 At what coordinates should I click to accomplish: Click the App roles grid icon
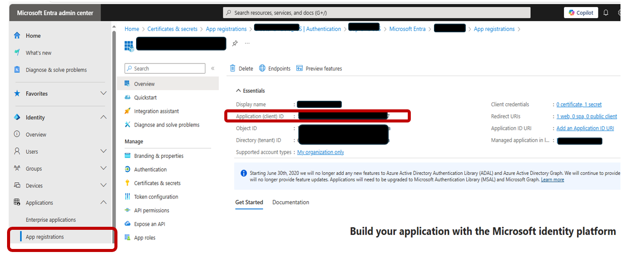pyautogui.click(x=128, y=238)
